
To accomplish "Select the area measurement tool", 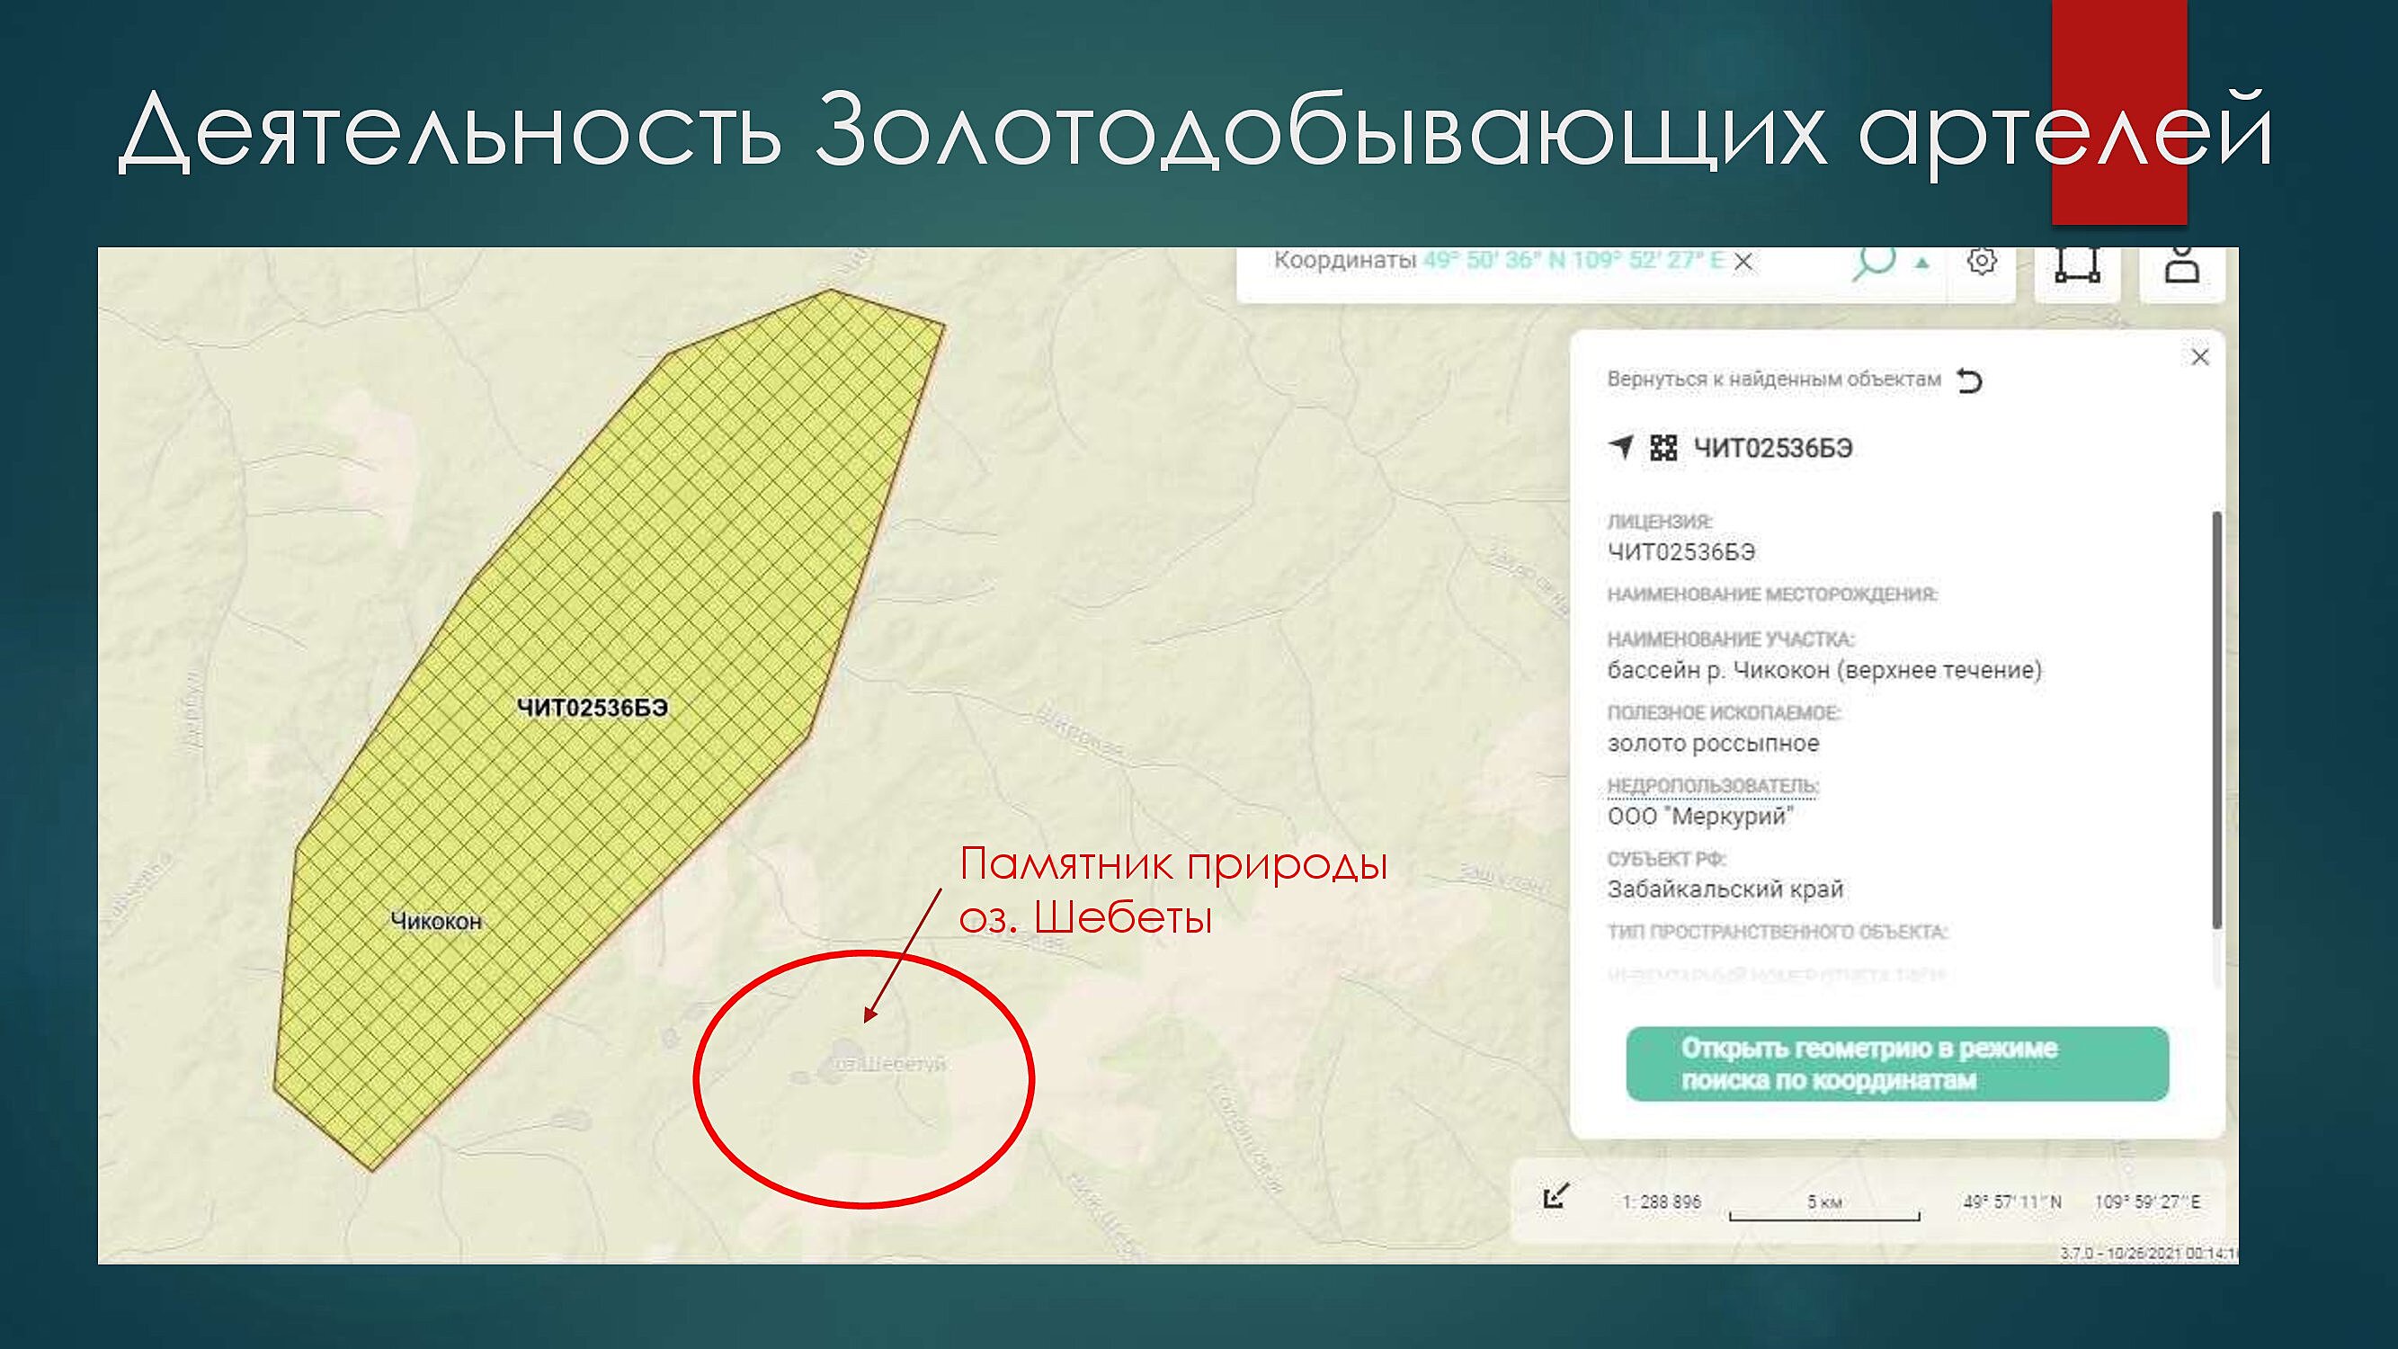I will click(x=2077, y=264).
